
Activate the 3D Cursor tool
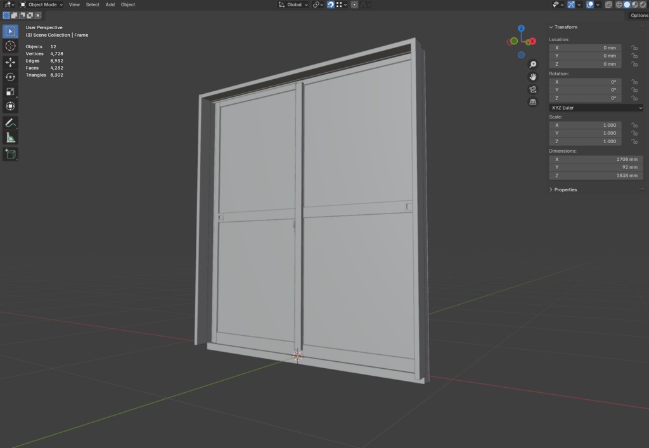pyautogui.click(x=10, y=46)
